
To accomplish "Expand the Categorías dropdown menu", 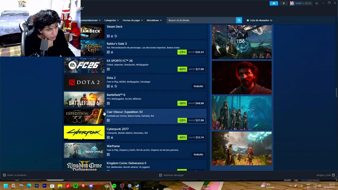I will coord(111,20).
